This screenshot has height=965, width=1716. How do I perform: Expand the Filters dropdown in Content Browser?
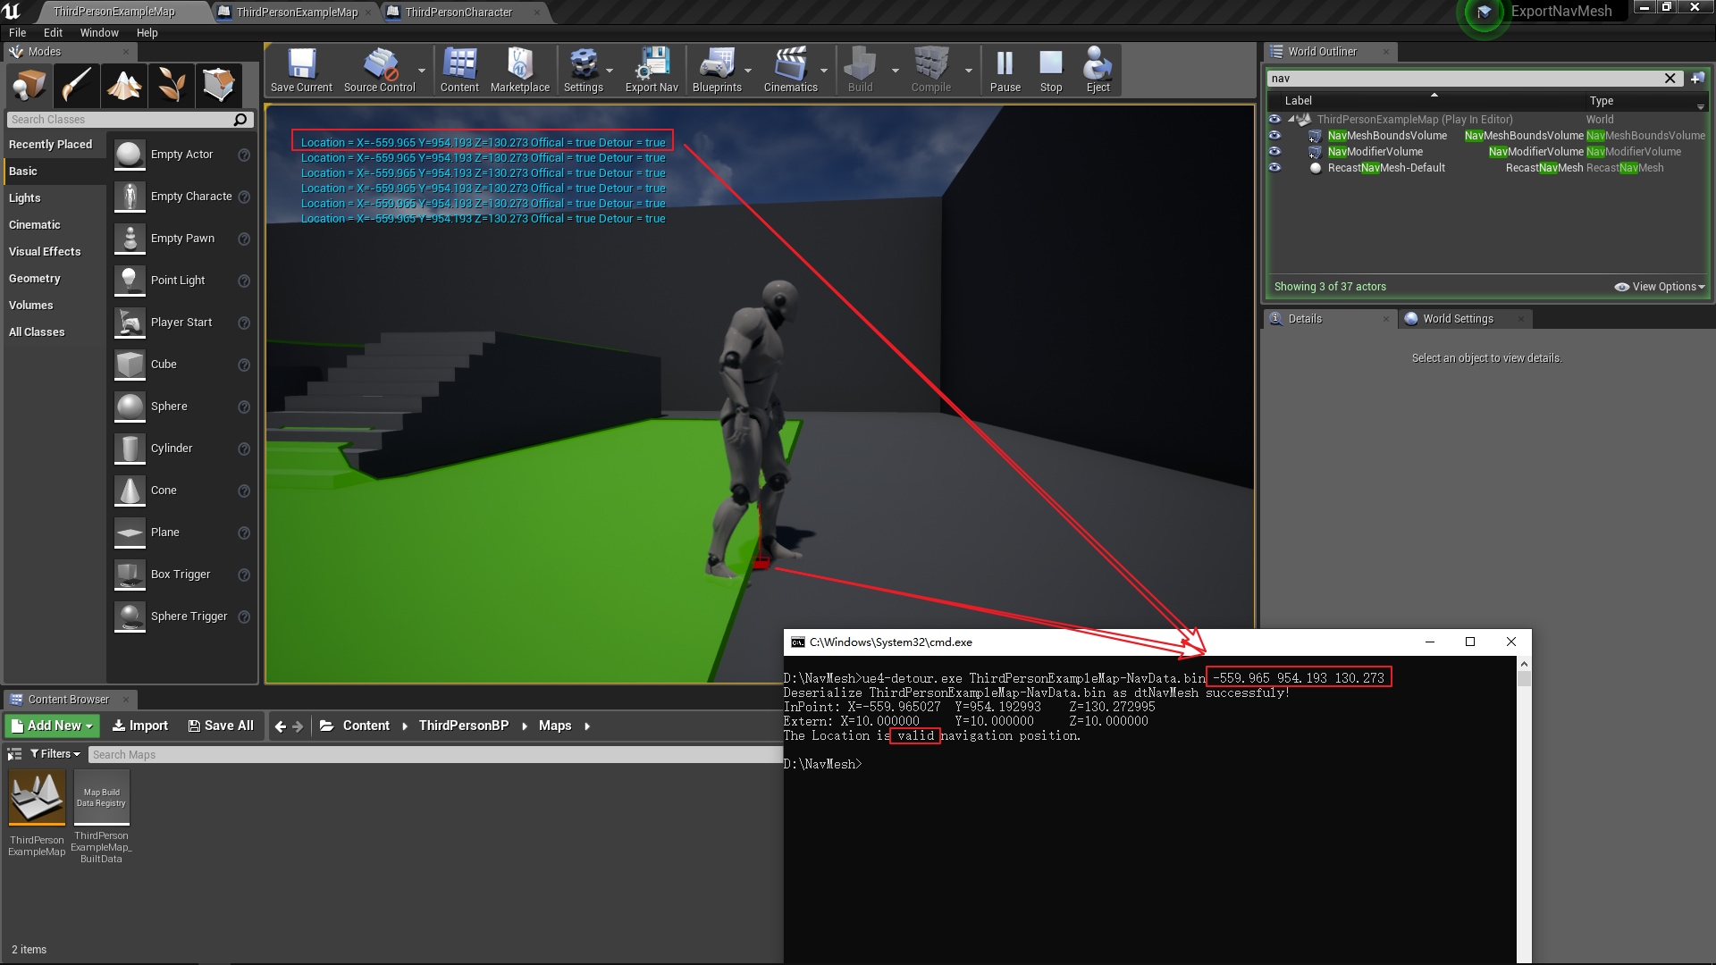coord(55,754)
